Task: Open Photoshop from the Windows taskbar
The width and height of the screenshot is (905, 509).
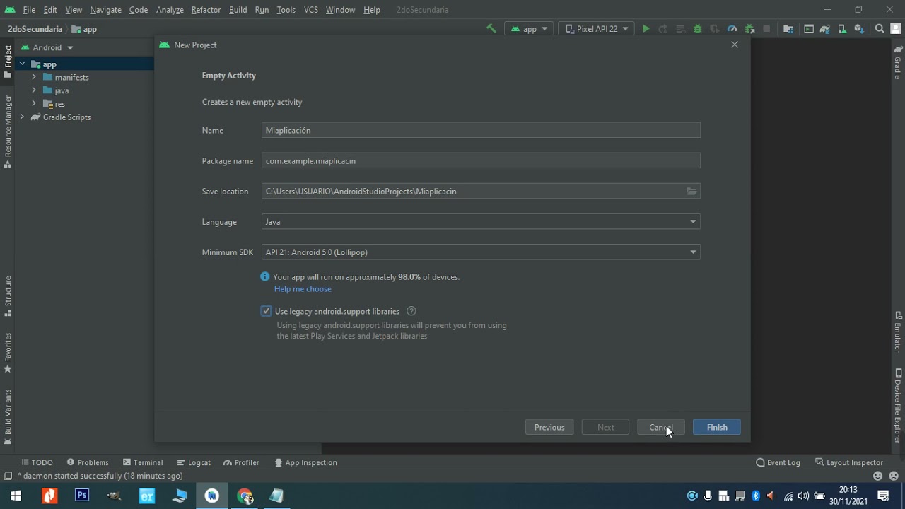Action: (x=82, y=496)
